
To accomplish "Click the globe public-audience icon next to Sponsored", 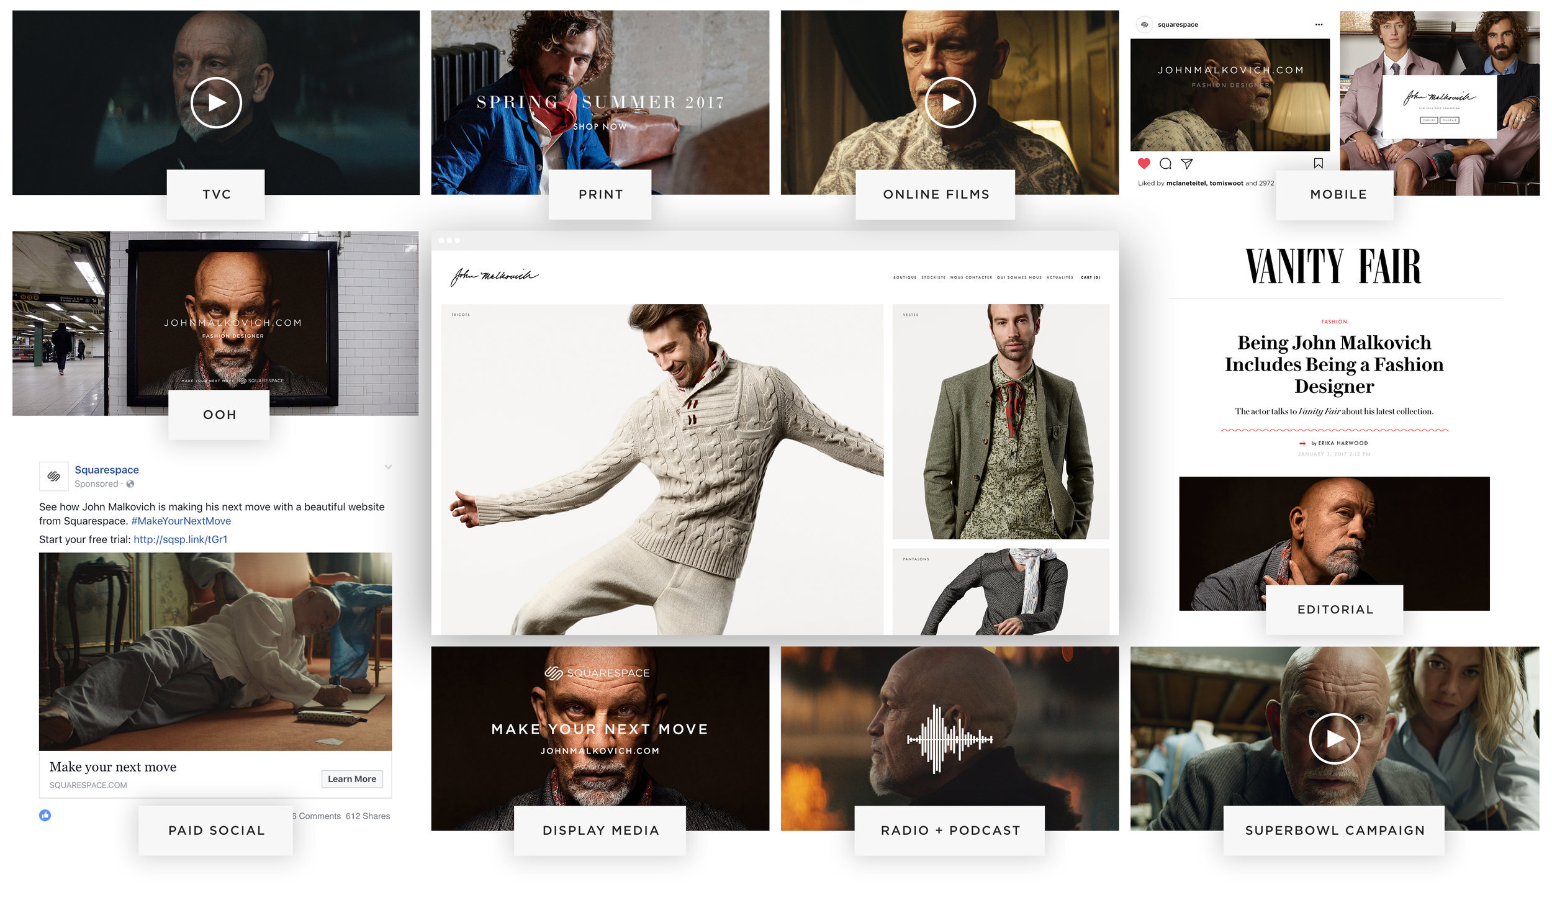I will (130, 484).
